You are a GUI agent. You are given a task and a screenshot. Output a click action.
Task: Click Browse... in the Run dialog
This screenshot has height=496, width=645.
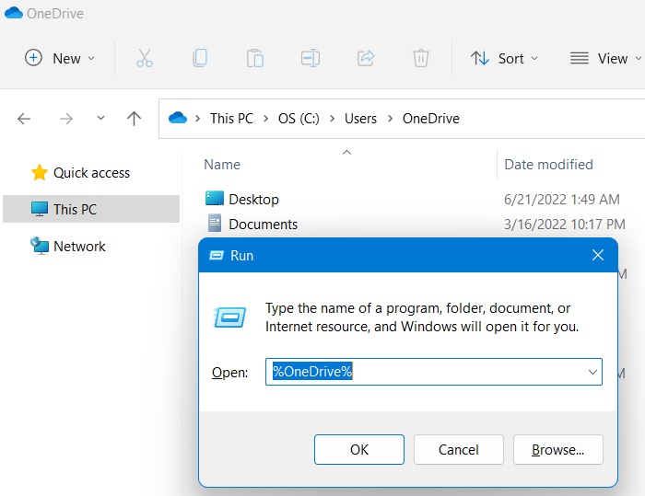coord(557,450)
